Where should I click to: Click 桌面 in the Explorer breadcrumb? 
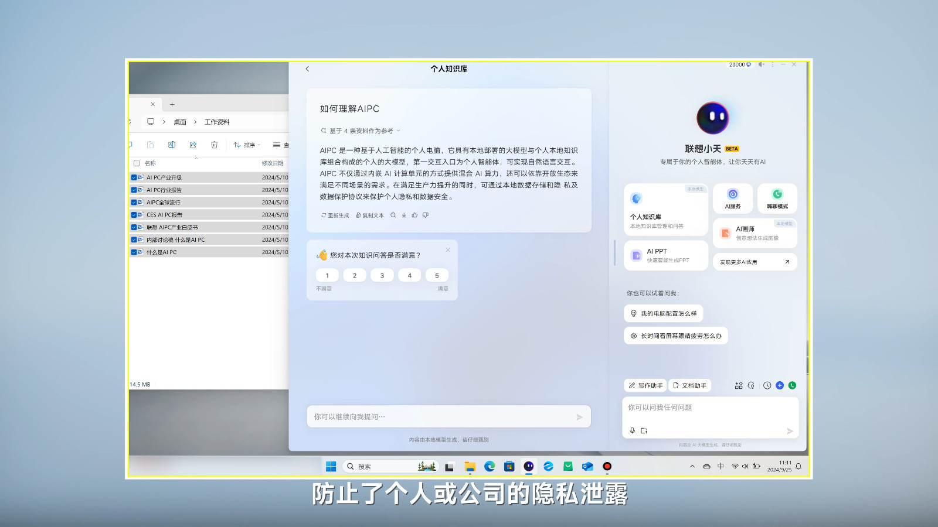click(x=180, y=122)
